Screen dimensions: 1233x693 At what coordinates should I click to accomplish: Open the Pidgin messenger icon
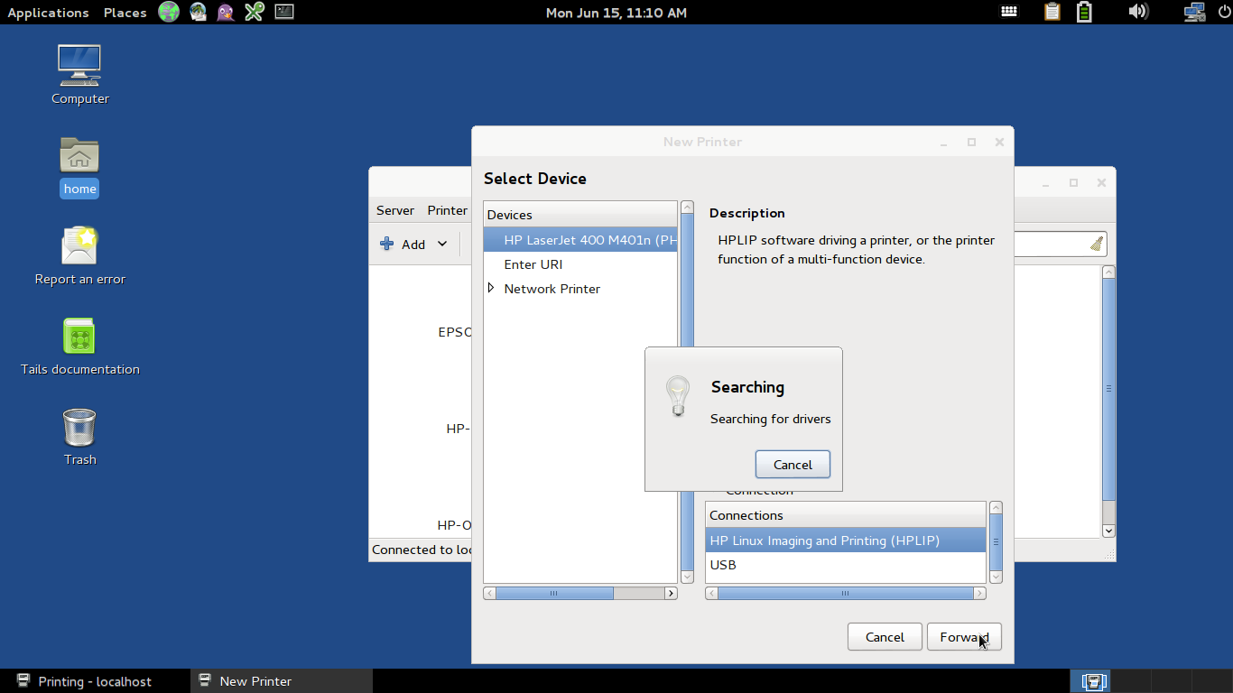[227, 12]
